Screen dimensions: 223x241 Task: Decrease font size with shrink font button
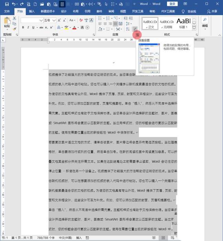[x=64, y=20]
